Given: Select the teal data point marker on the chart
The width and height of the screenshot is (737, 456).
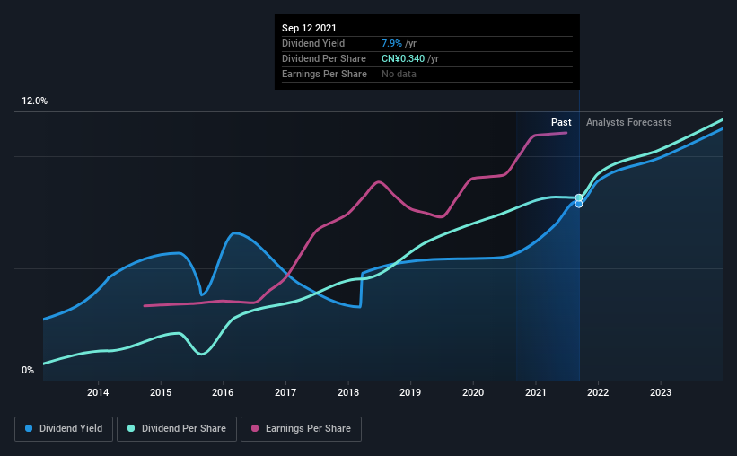Looking at the screenshot, I should [x=579, y=197].
